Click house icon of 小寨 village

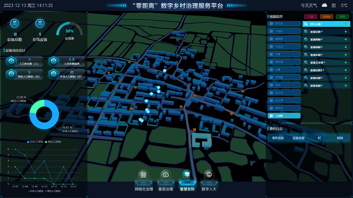(271, 69)
